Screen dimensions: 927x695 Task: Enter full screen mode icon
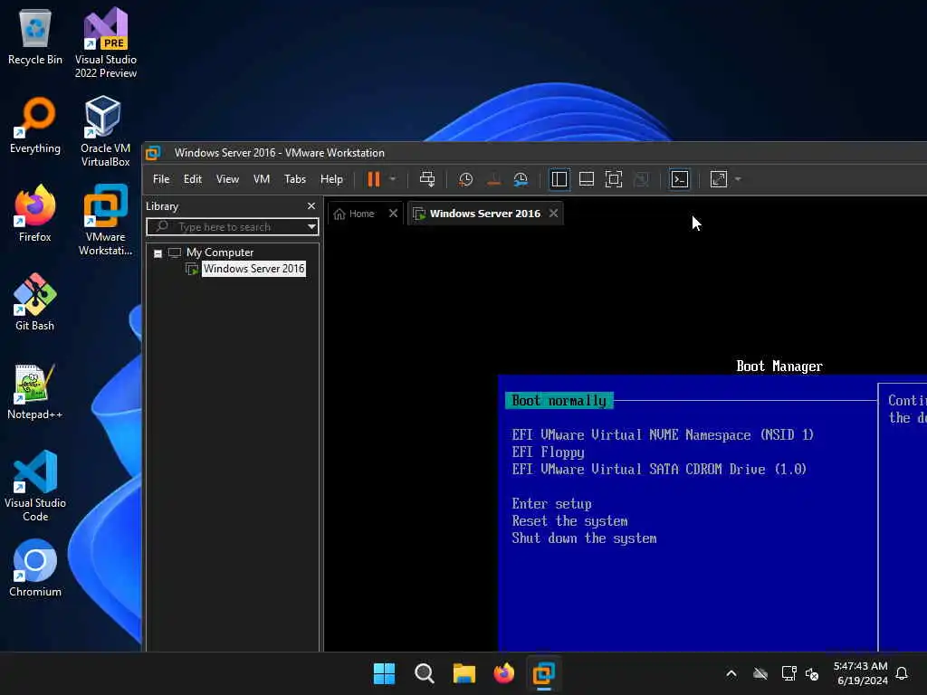pos(614,179)
